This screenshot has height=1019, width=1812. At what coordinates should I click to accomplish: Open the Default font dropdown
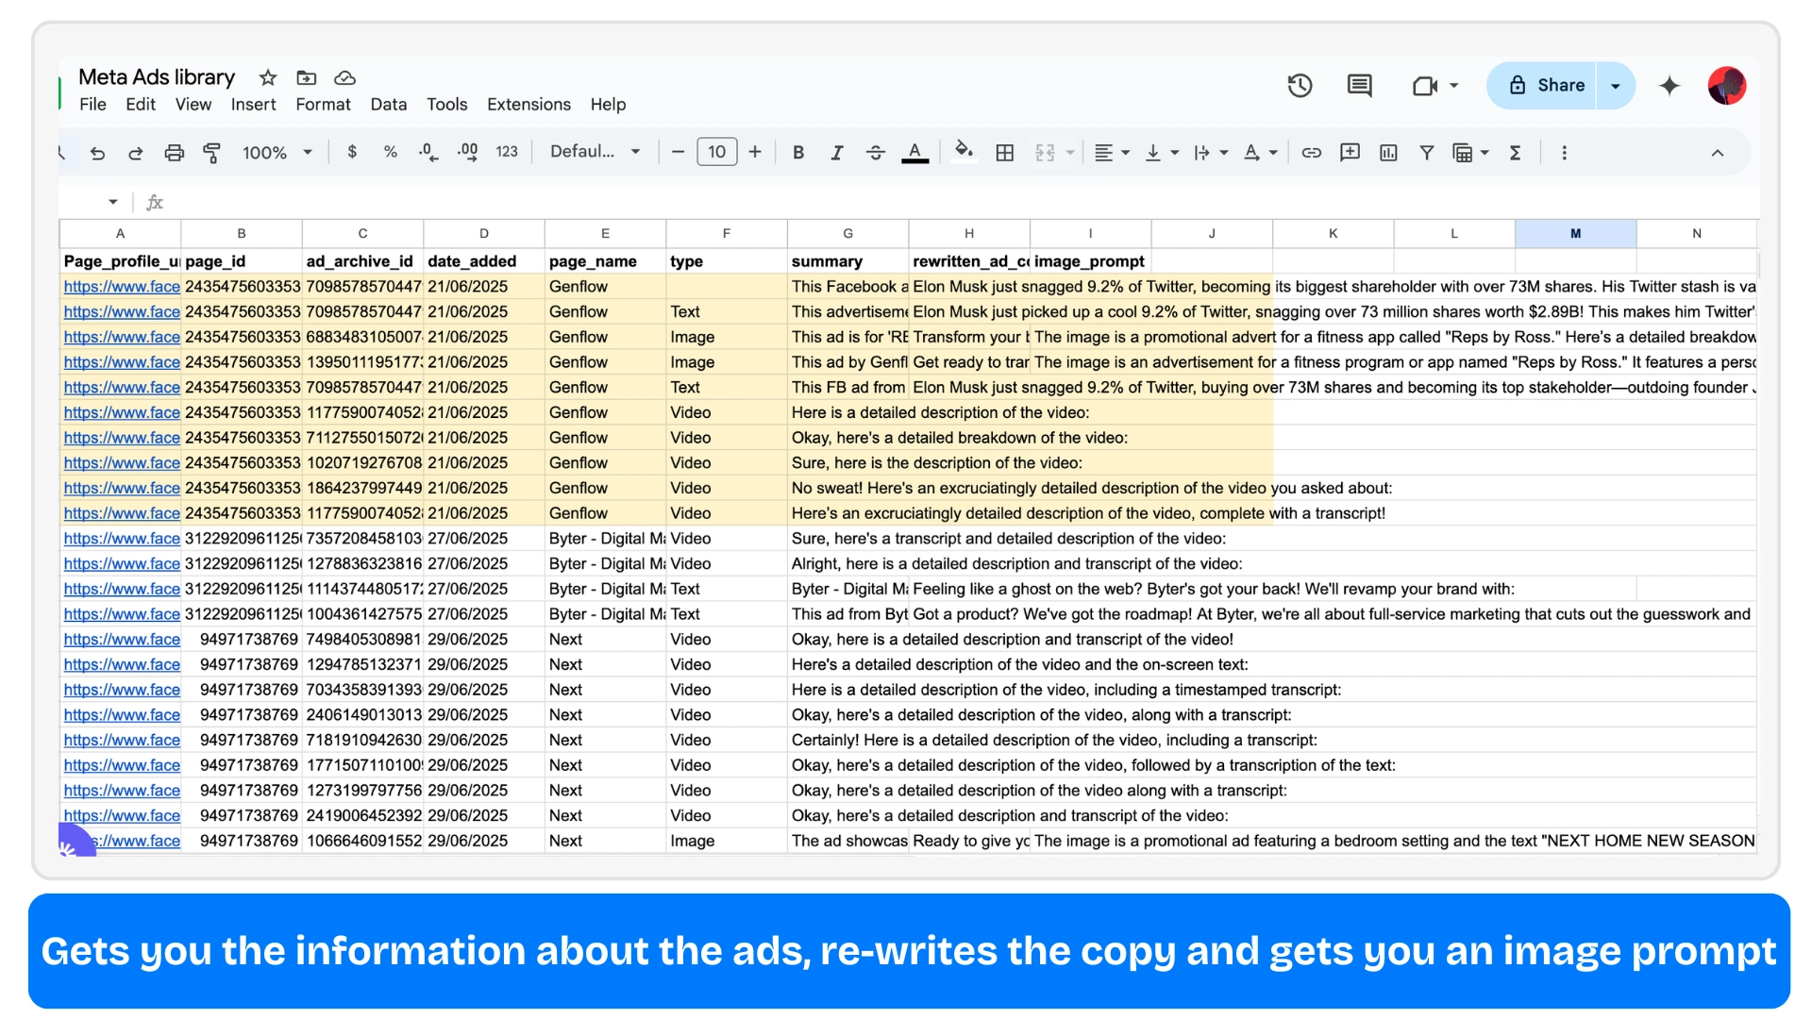tap(596, 152)
